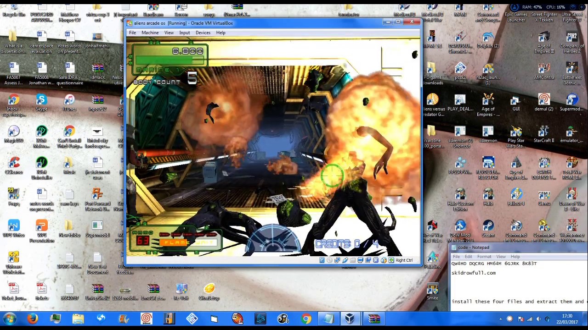Viewport: 588px width, 330px height.
Task: Click the product key line in Notepad
Action: tap(494, 264)
